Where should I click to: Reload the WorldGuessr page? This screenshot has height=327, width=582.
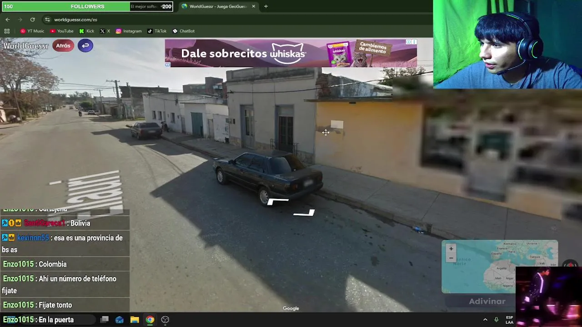32,20
